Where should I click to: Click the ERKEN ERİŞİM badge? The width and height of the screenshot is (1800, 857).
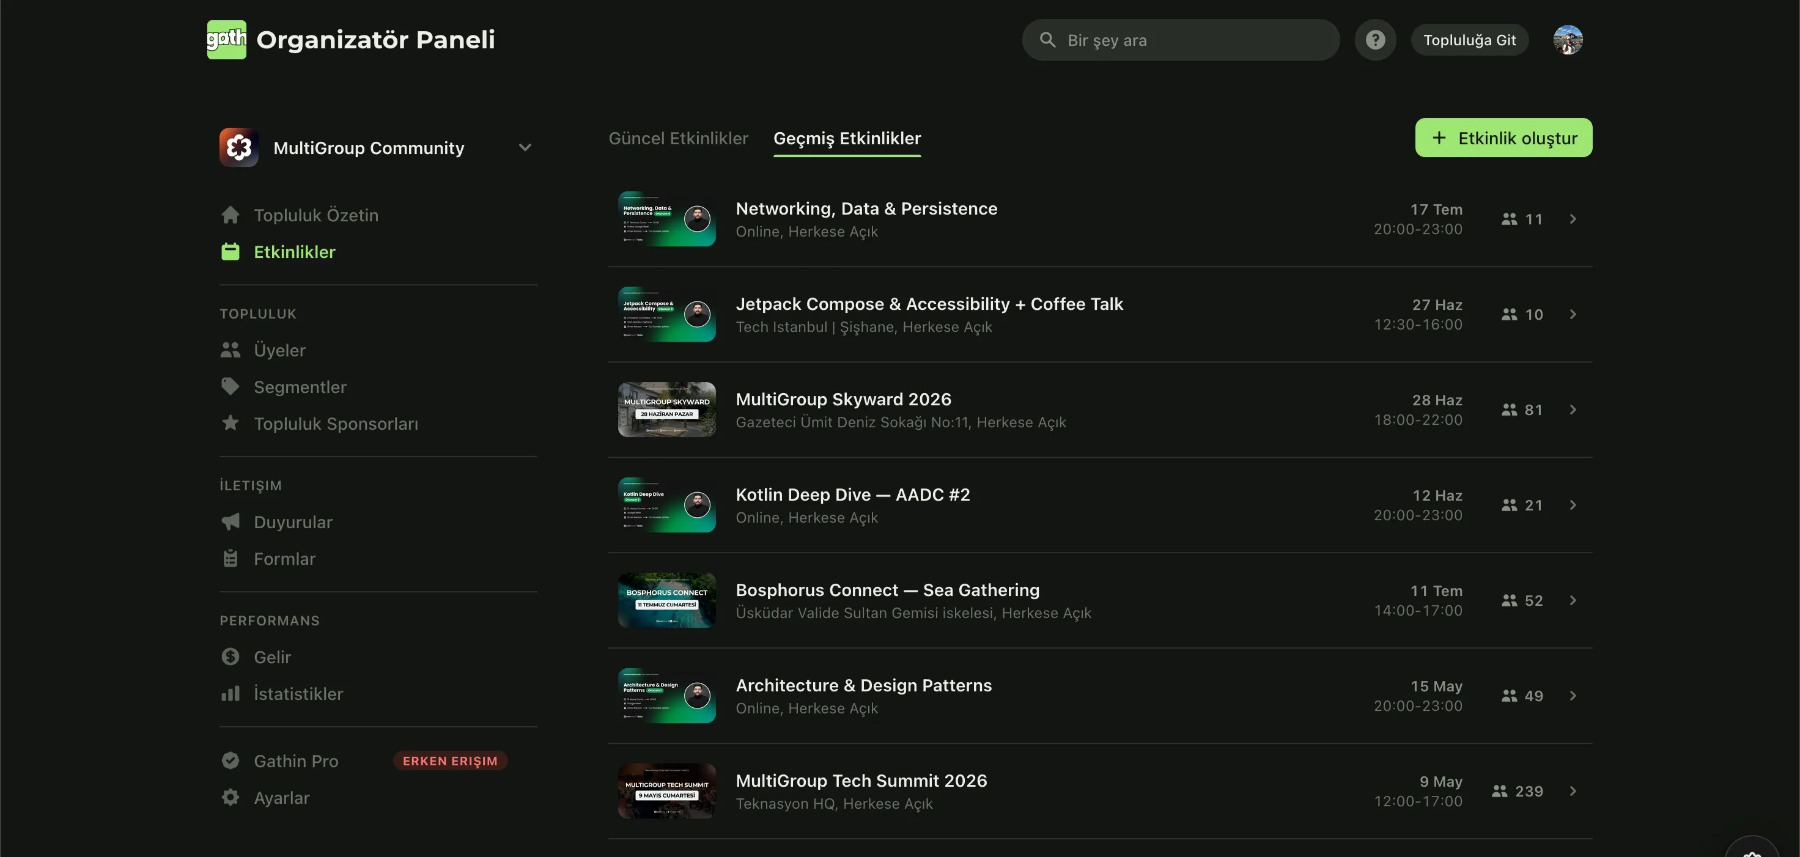(x=450, y=760)
